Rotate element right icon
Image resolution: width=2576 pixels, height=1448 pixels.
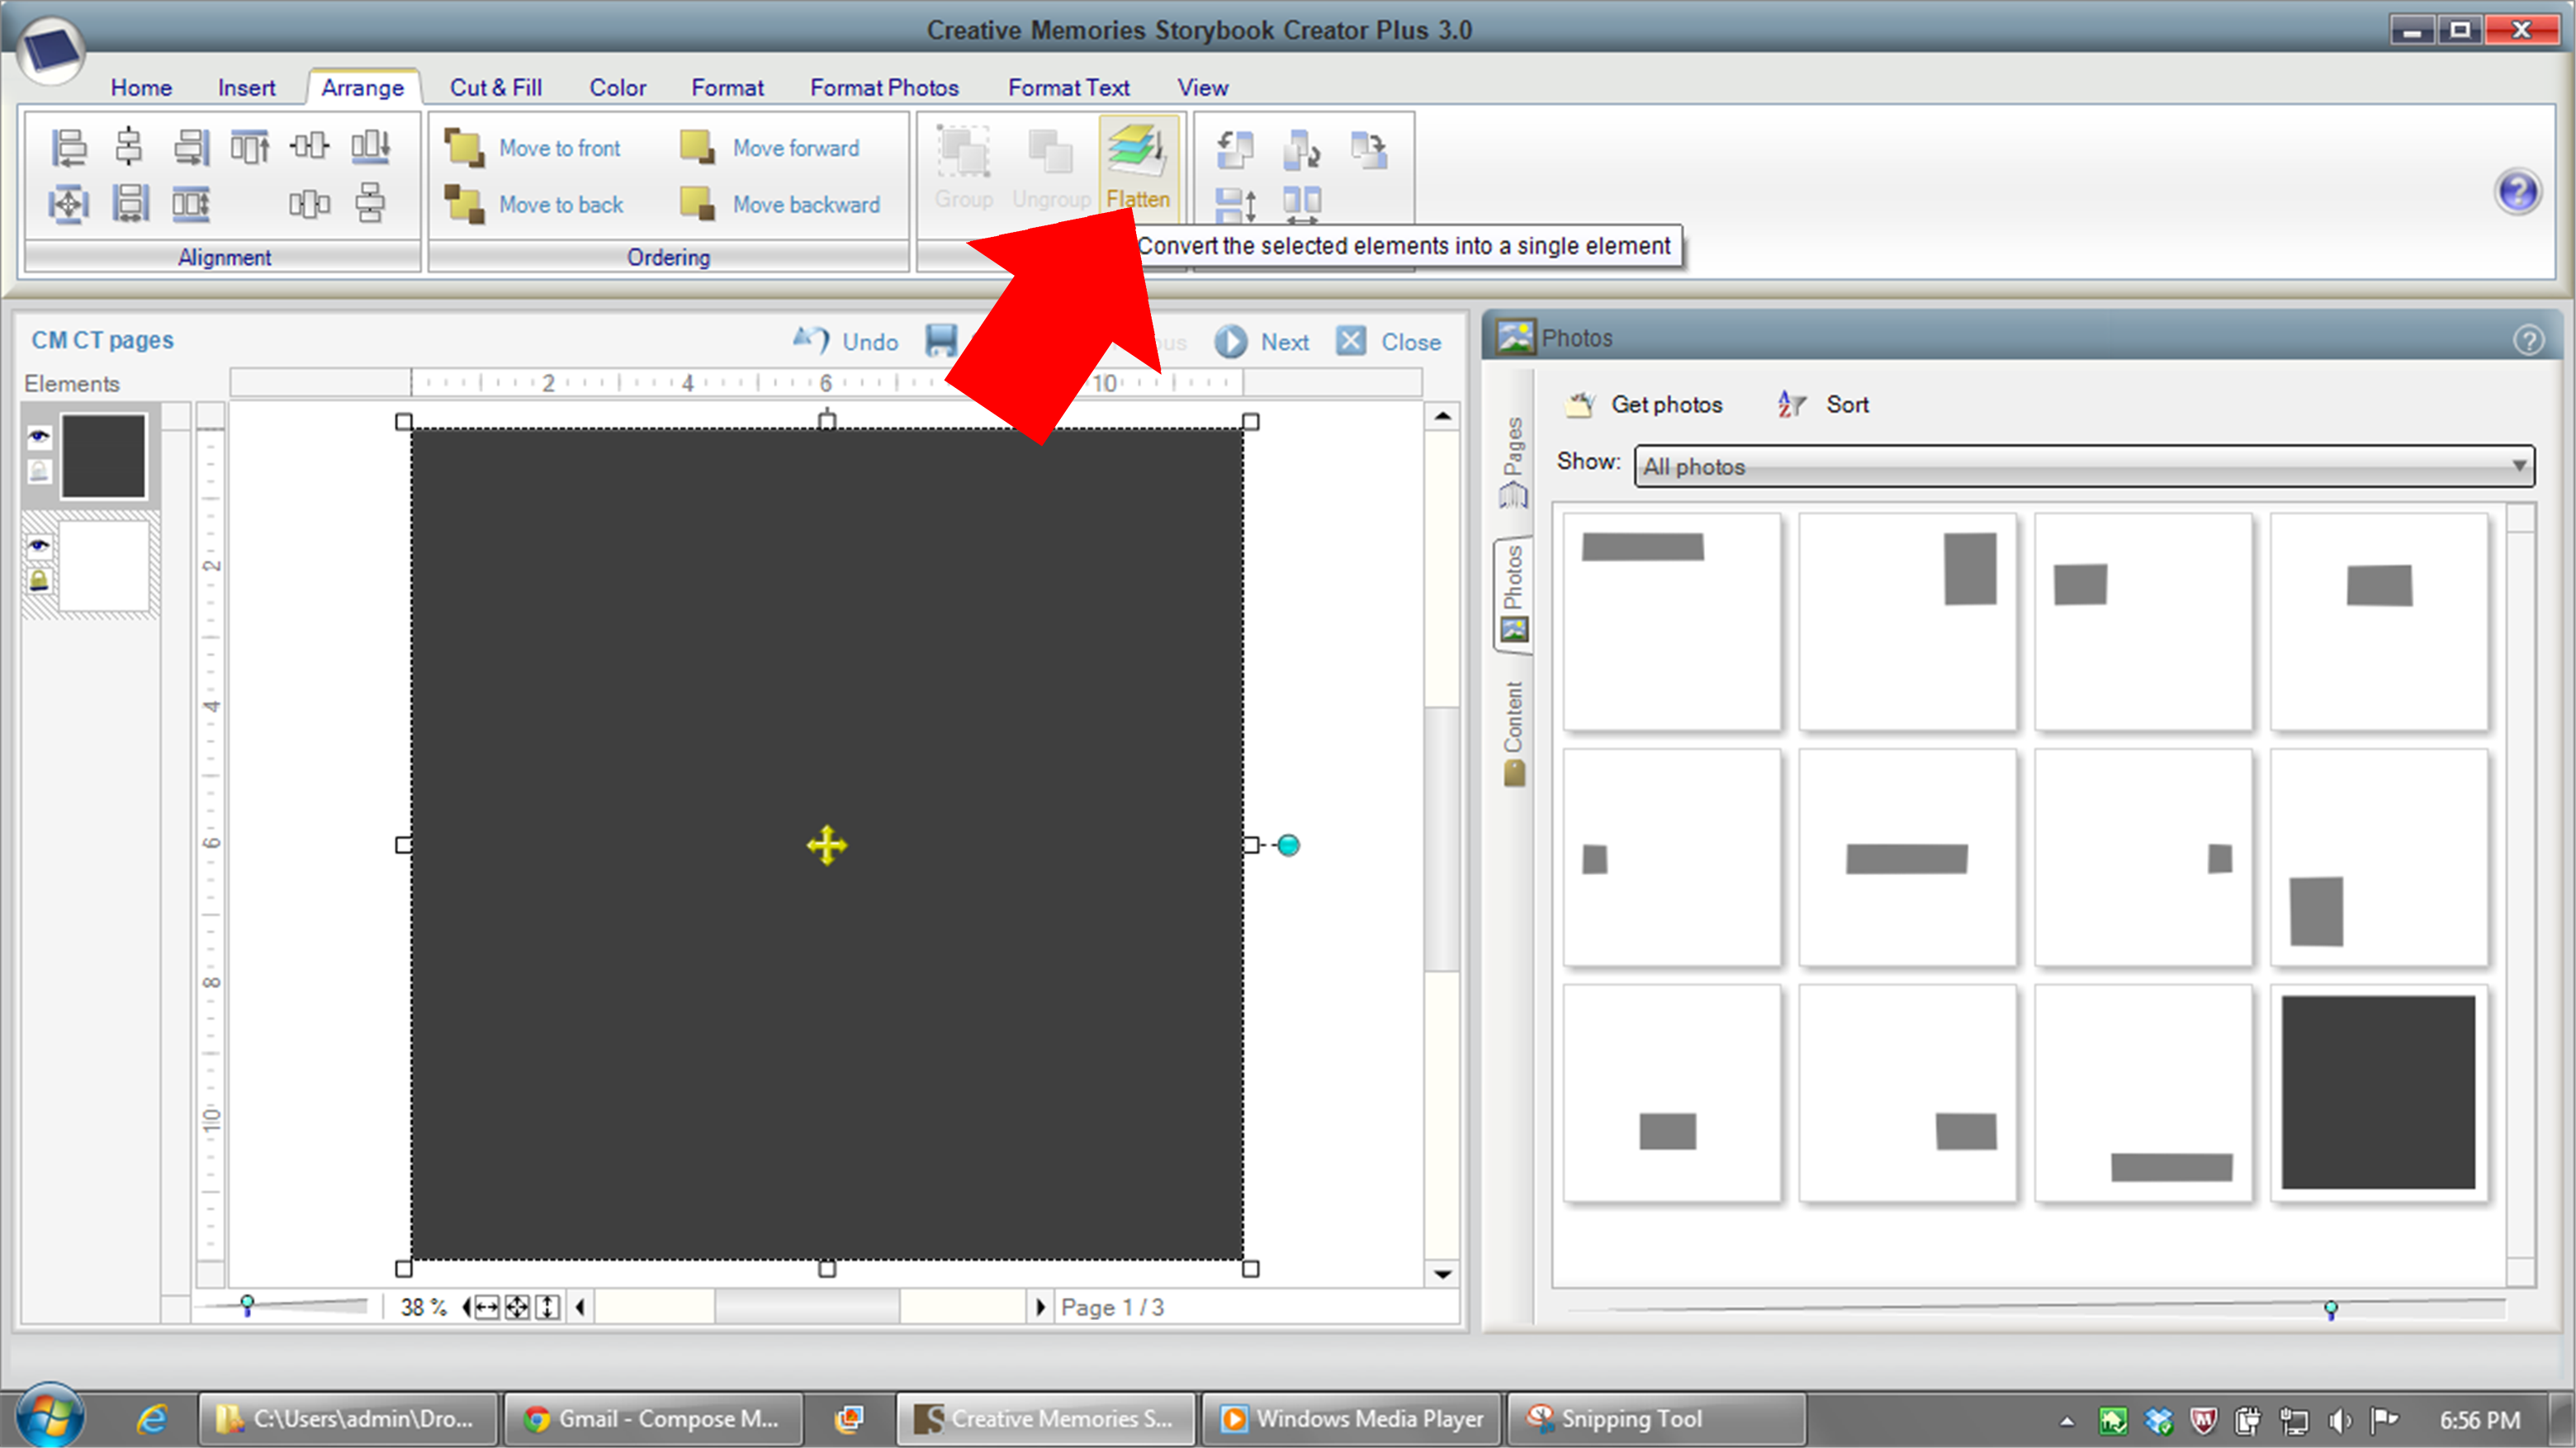point(1302,150)
